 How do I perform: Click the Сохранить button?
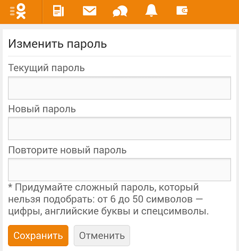[38, 236]
